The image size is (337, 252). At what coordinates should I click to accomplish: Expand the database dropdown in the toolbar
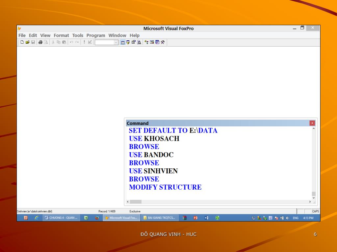coord(116,42)
